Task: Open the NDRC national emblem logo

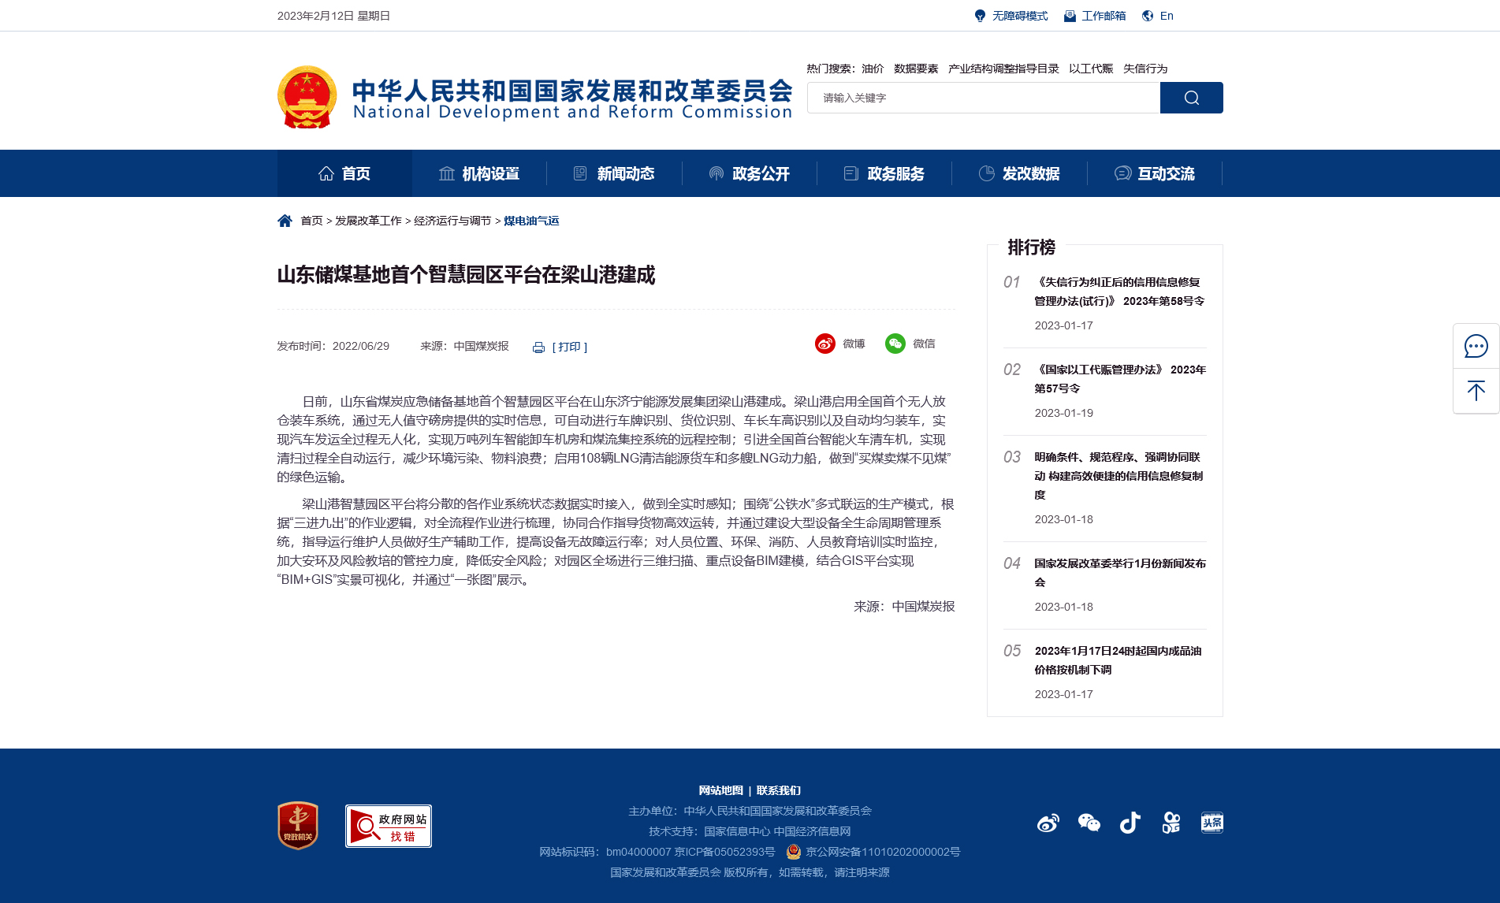Action: point(307,97)
